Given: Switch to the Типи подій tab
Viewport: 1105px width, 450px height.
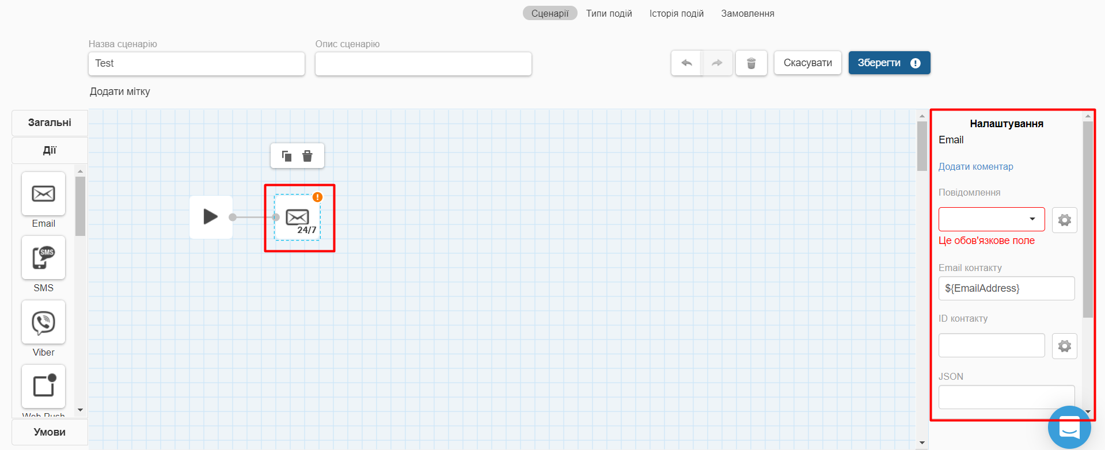Looking at the screenshot, I should coord(609,13).
